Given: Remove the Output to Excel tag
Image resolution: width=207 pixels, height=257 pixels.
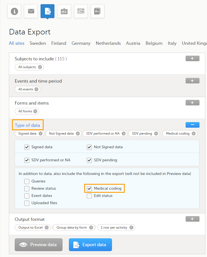Looking at the screenshot, I should click(47, 228).
